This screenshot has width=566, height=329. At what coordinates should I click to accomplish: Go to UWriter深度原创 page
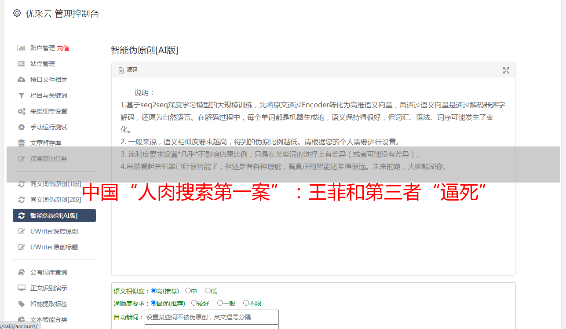(x=54, y=231)
